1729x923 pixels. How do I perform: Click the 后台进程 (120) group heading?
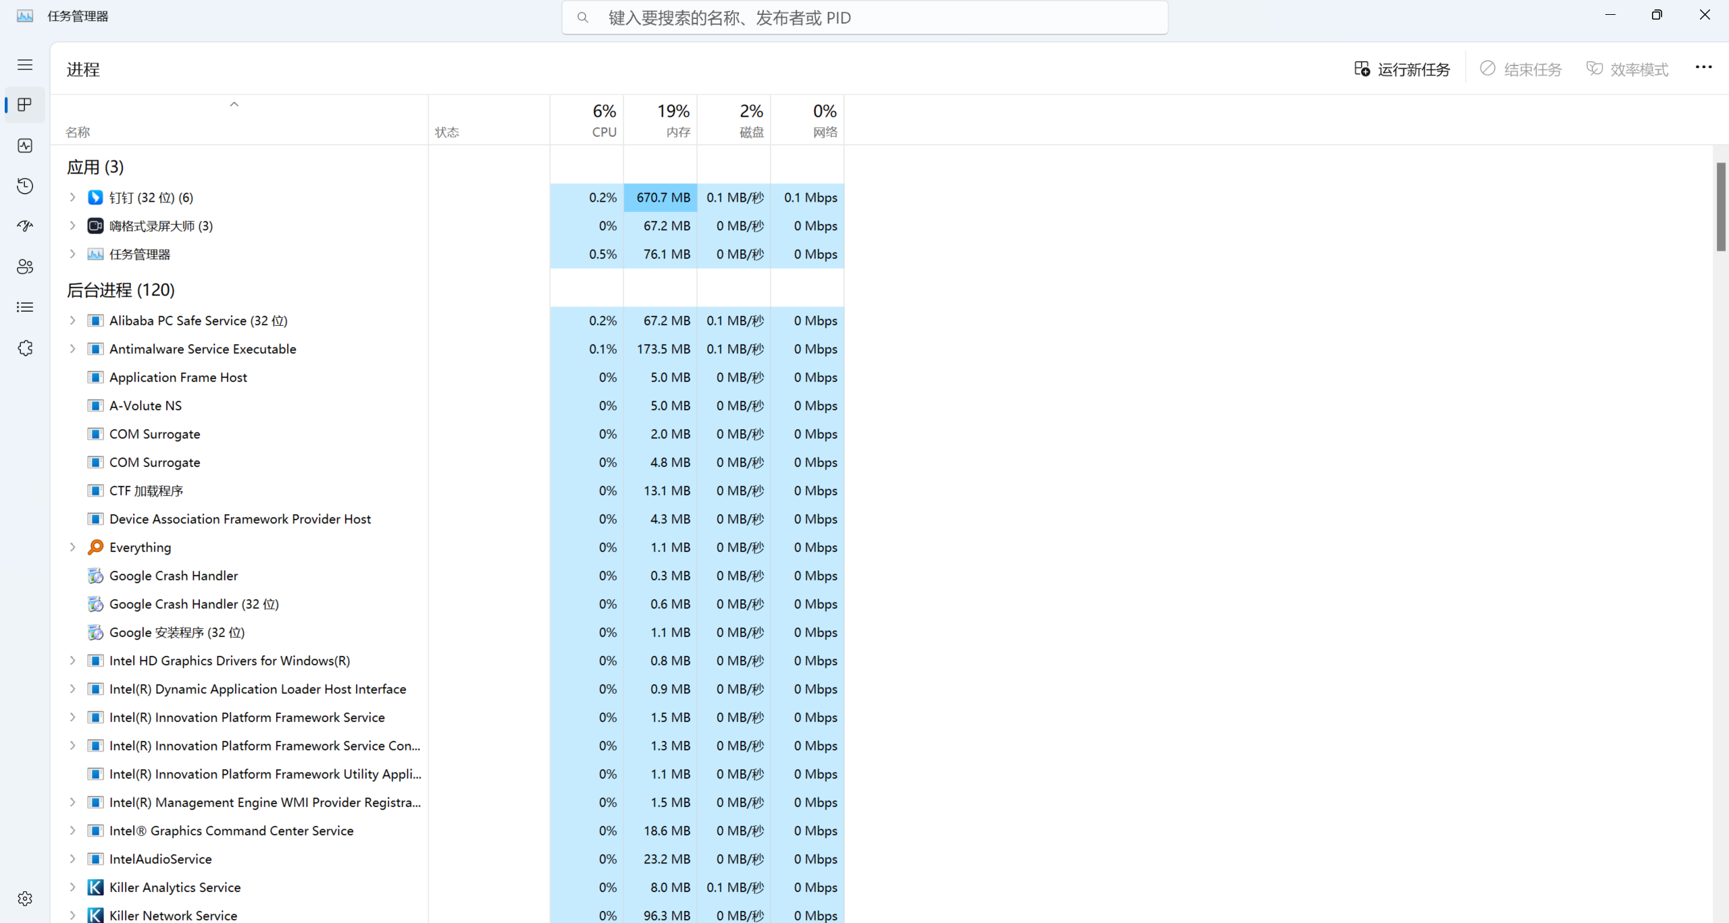121,290
